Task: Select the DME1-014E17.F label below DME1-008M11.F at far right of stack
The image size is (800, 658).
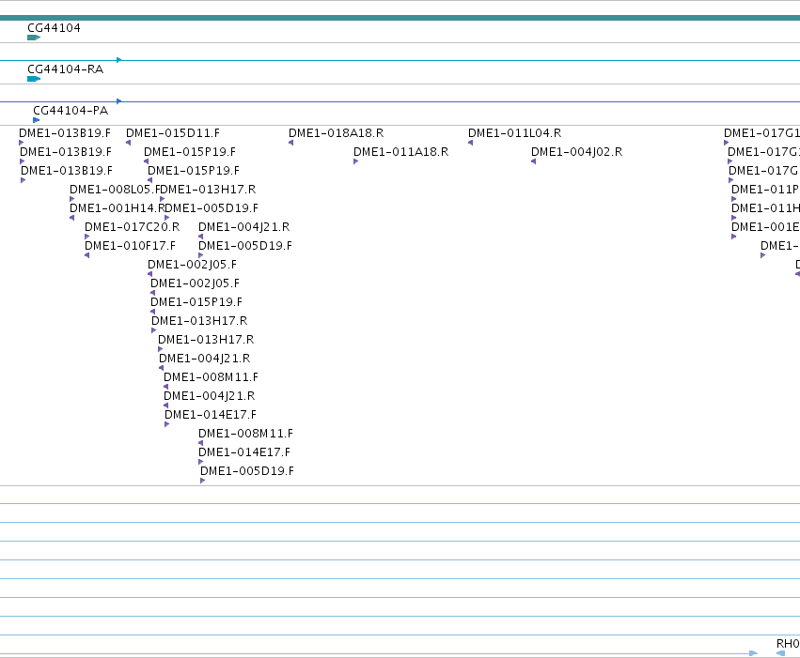Action: click(243, 452)
